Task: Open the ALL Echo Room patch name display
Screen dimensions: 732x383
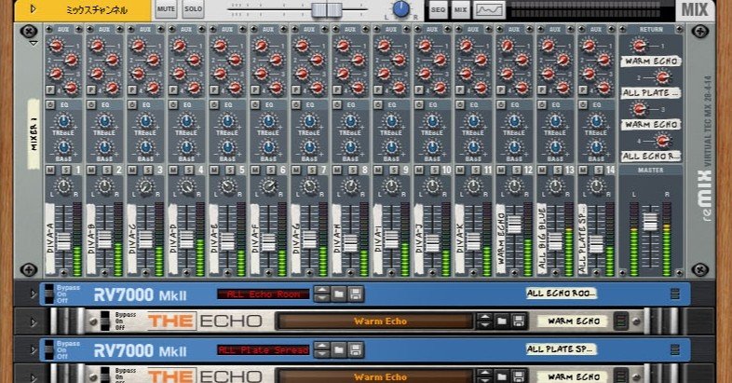Action: [264, 294]
